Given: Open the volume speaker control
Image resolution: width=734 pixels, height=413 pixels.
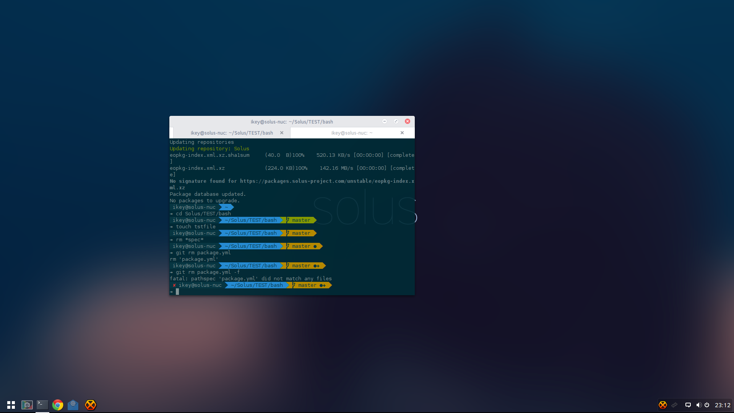Looking at the screenshot, I should coord(699,405).
